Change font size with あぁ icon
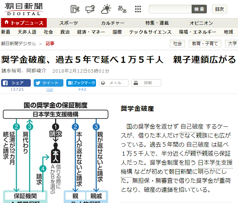 [x=122, y=9]
